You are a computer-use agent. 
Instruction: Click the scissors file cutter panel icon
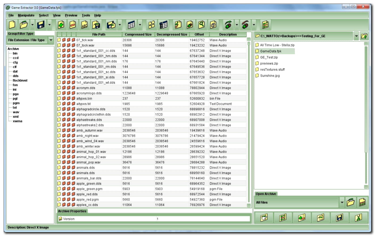click(x=358, y=218)
